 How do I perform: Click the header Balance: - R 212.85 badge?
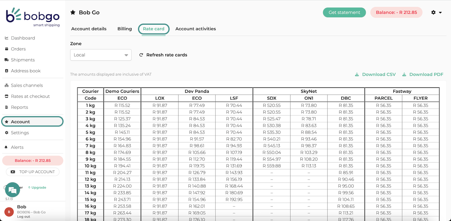pos(396,12)
